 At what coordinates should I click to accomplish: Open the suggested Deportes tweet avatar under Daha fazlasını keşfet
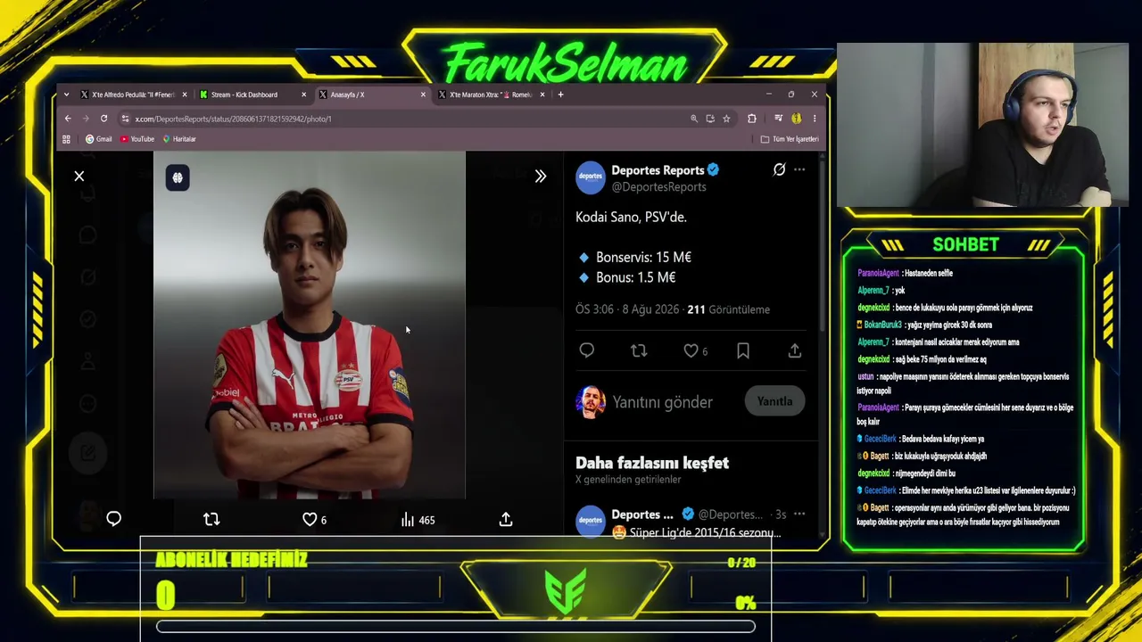591,523
